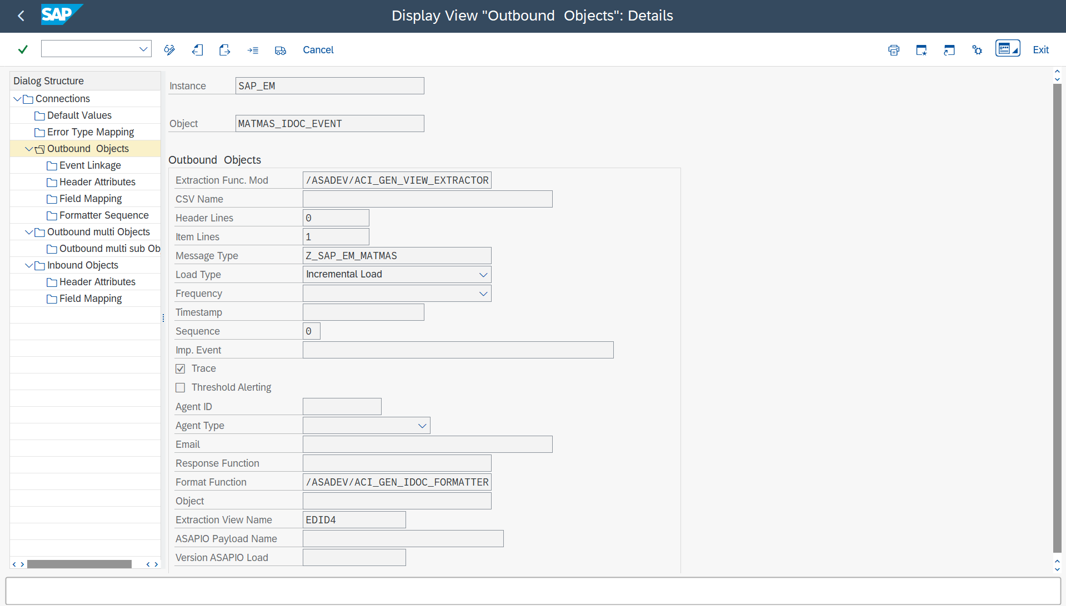Click the Exit button
The height and width of the screenshot is (606, 1066).
pos(1040,50)
